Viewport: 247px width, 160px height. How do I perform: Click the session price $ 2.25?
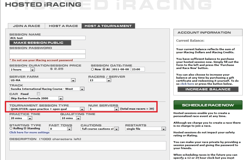(x=57, y=69)
